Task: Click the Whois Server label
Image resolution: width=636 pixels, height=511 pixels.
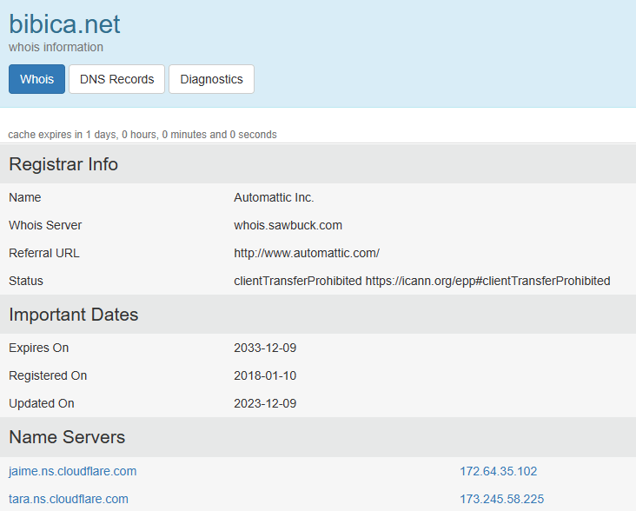Action: click(45, 225)
